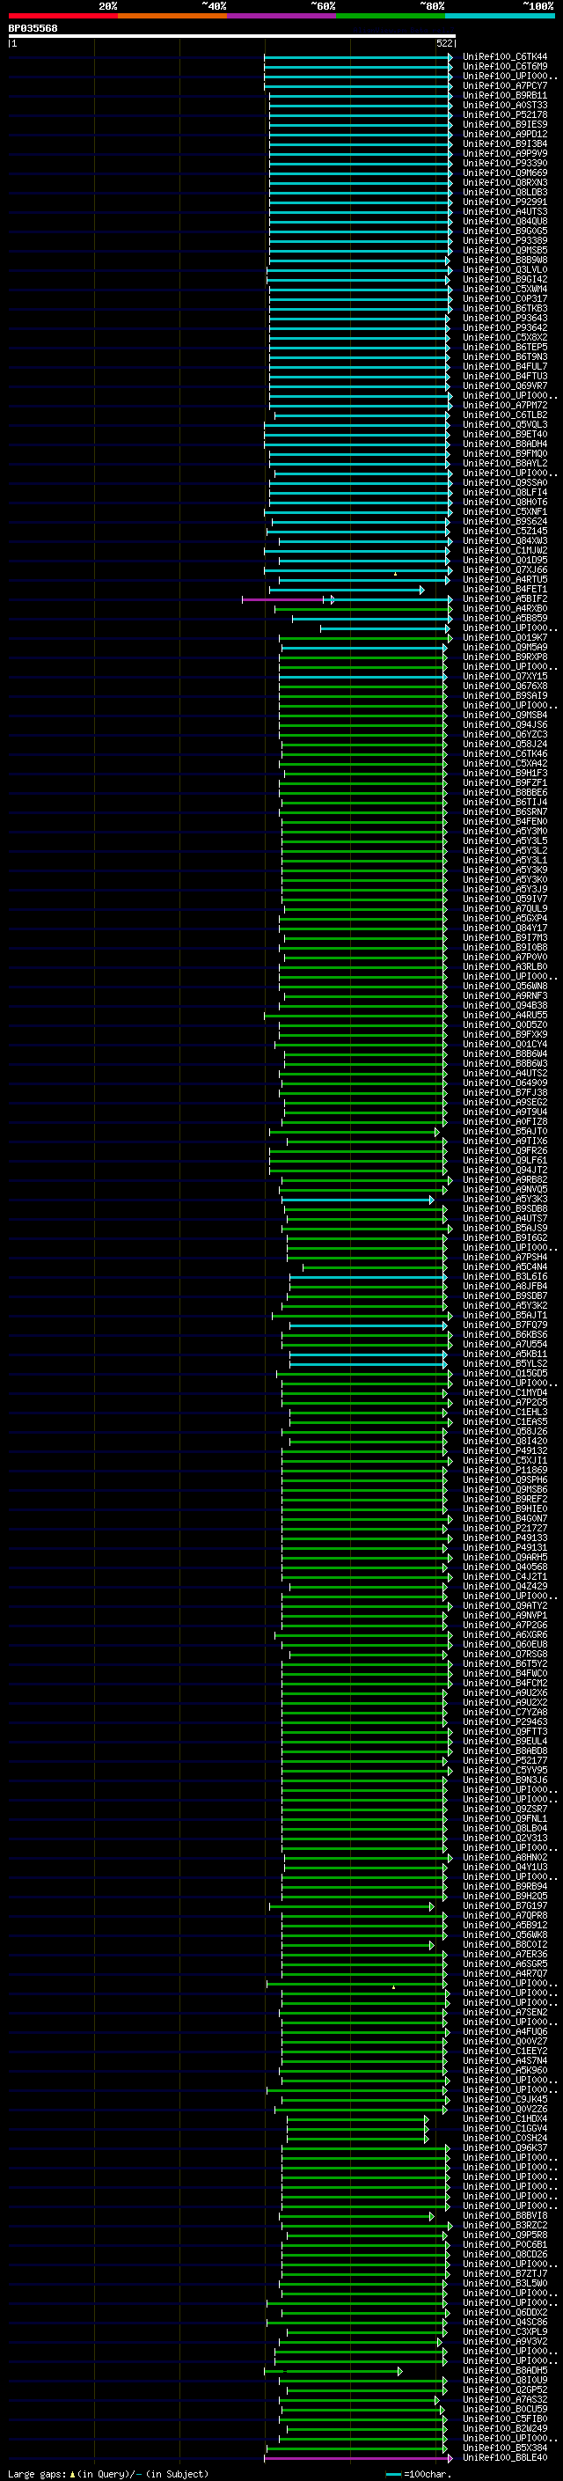Select the UniRef100_P21727 entry

click(504, 1529)
